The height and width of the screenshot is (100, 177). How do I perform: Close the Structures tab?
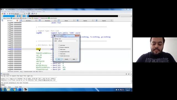click(x=55, y=21)
